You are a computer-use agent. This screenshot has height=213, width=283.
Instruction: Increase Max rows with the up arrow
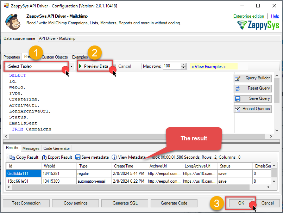[x=183, y=65]
